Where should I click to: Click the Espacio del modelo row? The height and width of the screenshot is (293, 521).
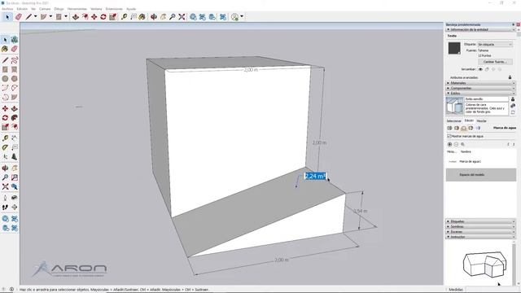coord(481,175)
